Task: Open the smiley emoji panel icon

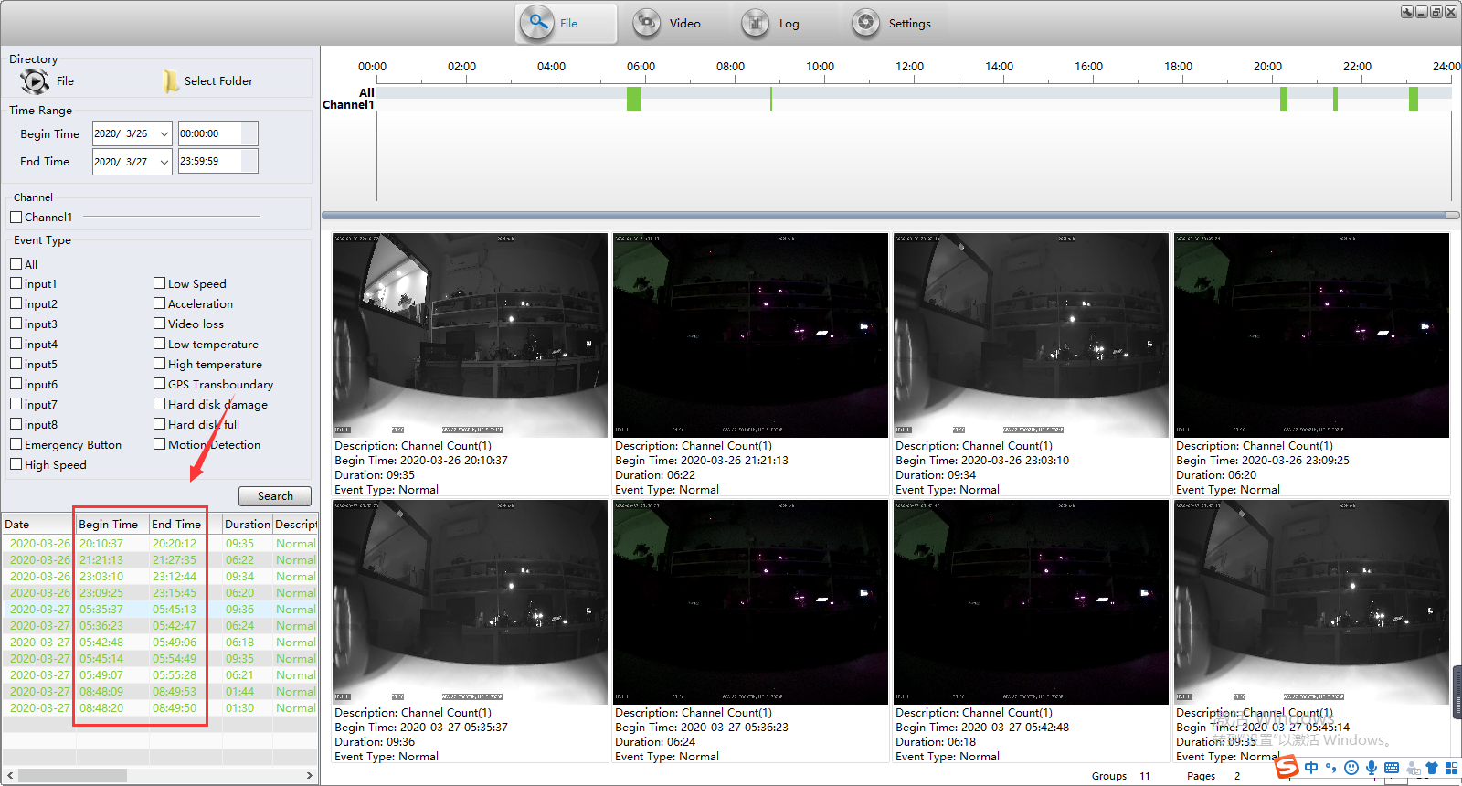Action: tap(1351, 768)
